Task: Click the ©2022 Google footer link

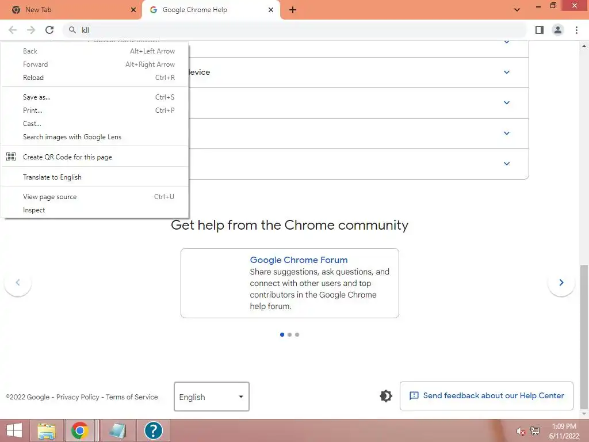Action: [x=28, y=397]
